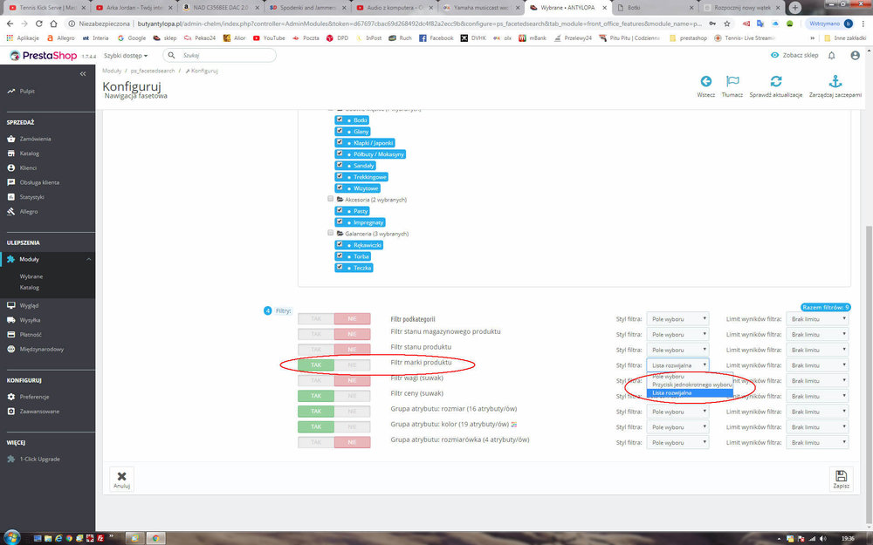Click Moduły breadcrumb link
This screenshot has width=873, height=545.
pyautogui.click(x=112, y=71)
